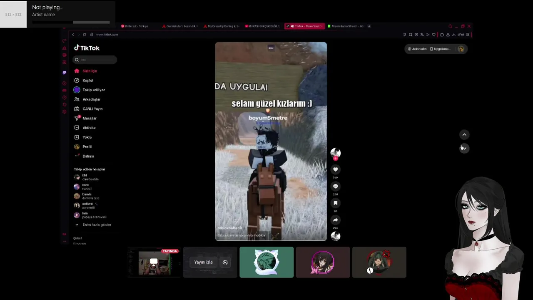Open history clock icon in browser sidebar
Image resolution: width=533 pixels, height=300 pixels.
(64, 97)
